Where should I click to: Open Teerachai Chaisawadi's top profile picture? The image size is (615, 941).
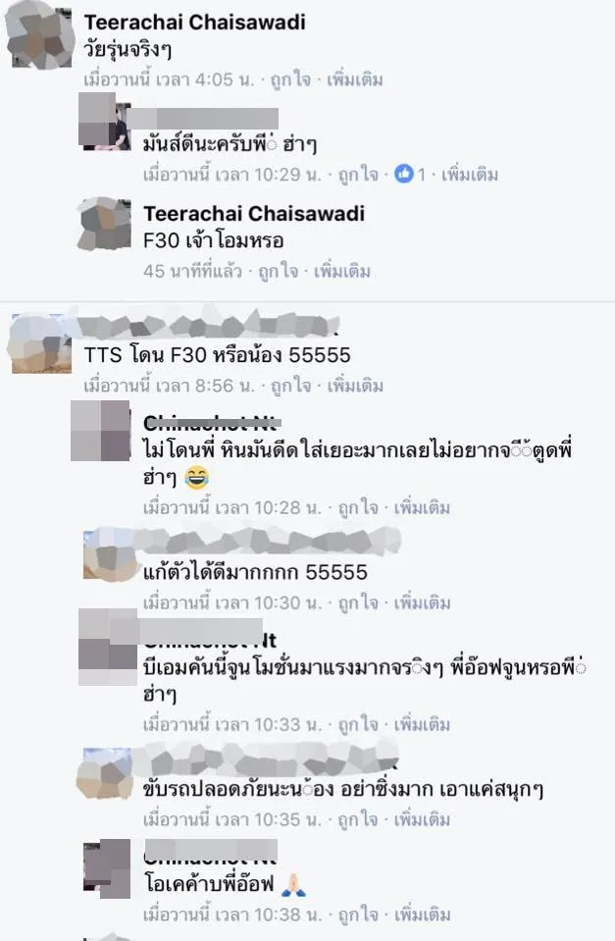click(x=39, y=38)
